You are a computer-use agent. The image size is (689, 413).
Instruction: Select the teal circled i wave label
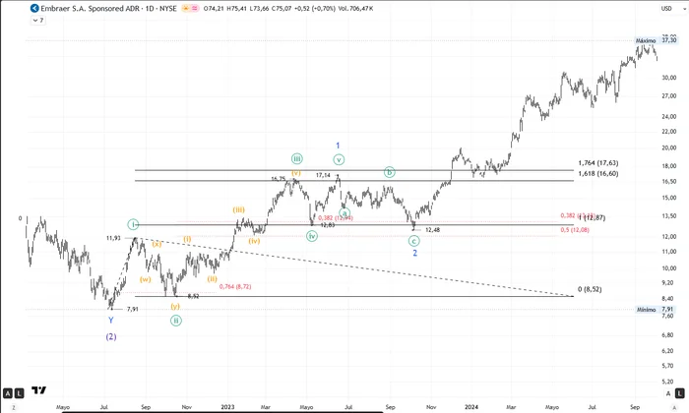pos(133,225)
